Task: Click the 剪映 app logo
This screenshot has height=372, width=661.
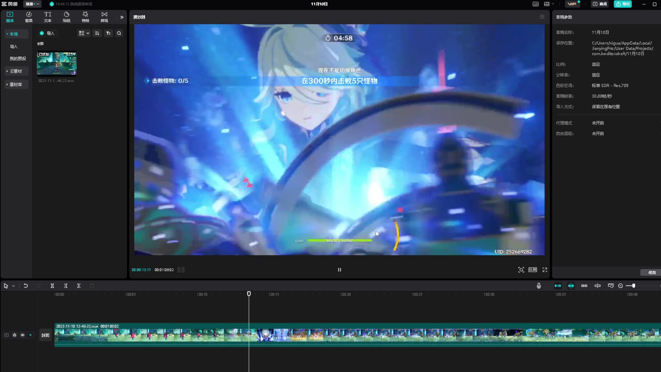Action: coord(10,4)
